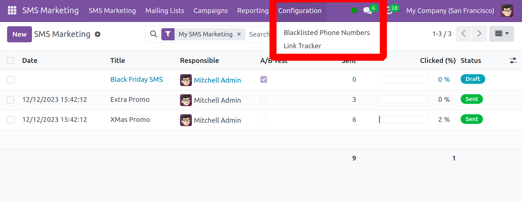Tick the Black Friday SMS row checkbox

11,80
